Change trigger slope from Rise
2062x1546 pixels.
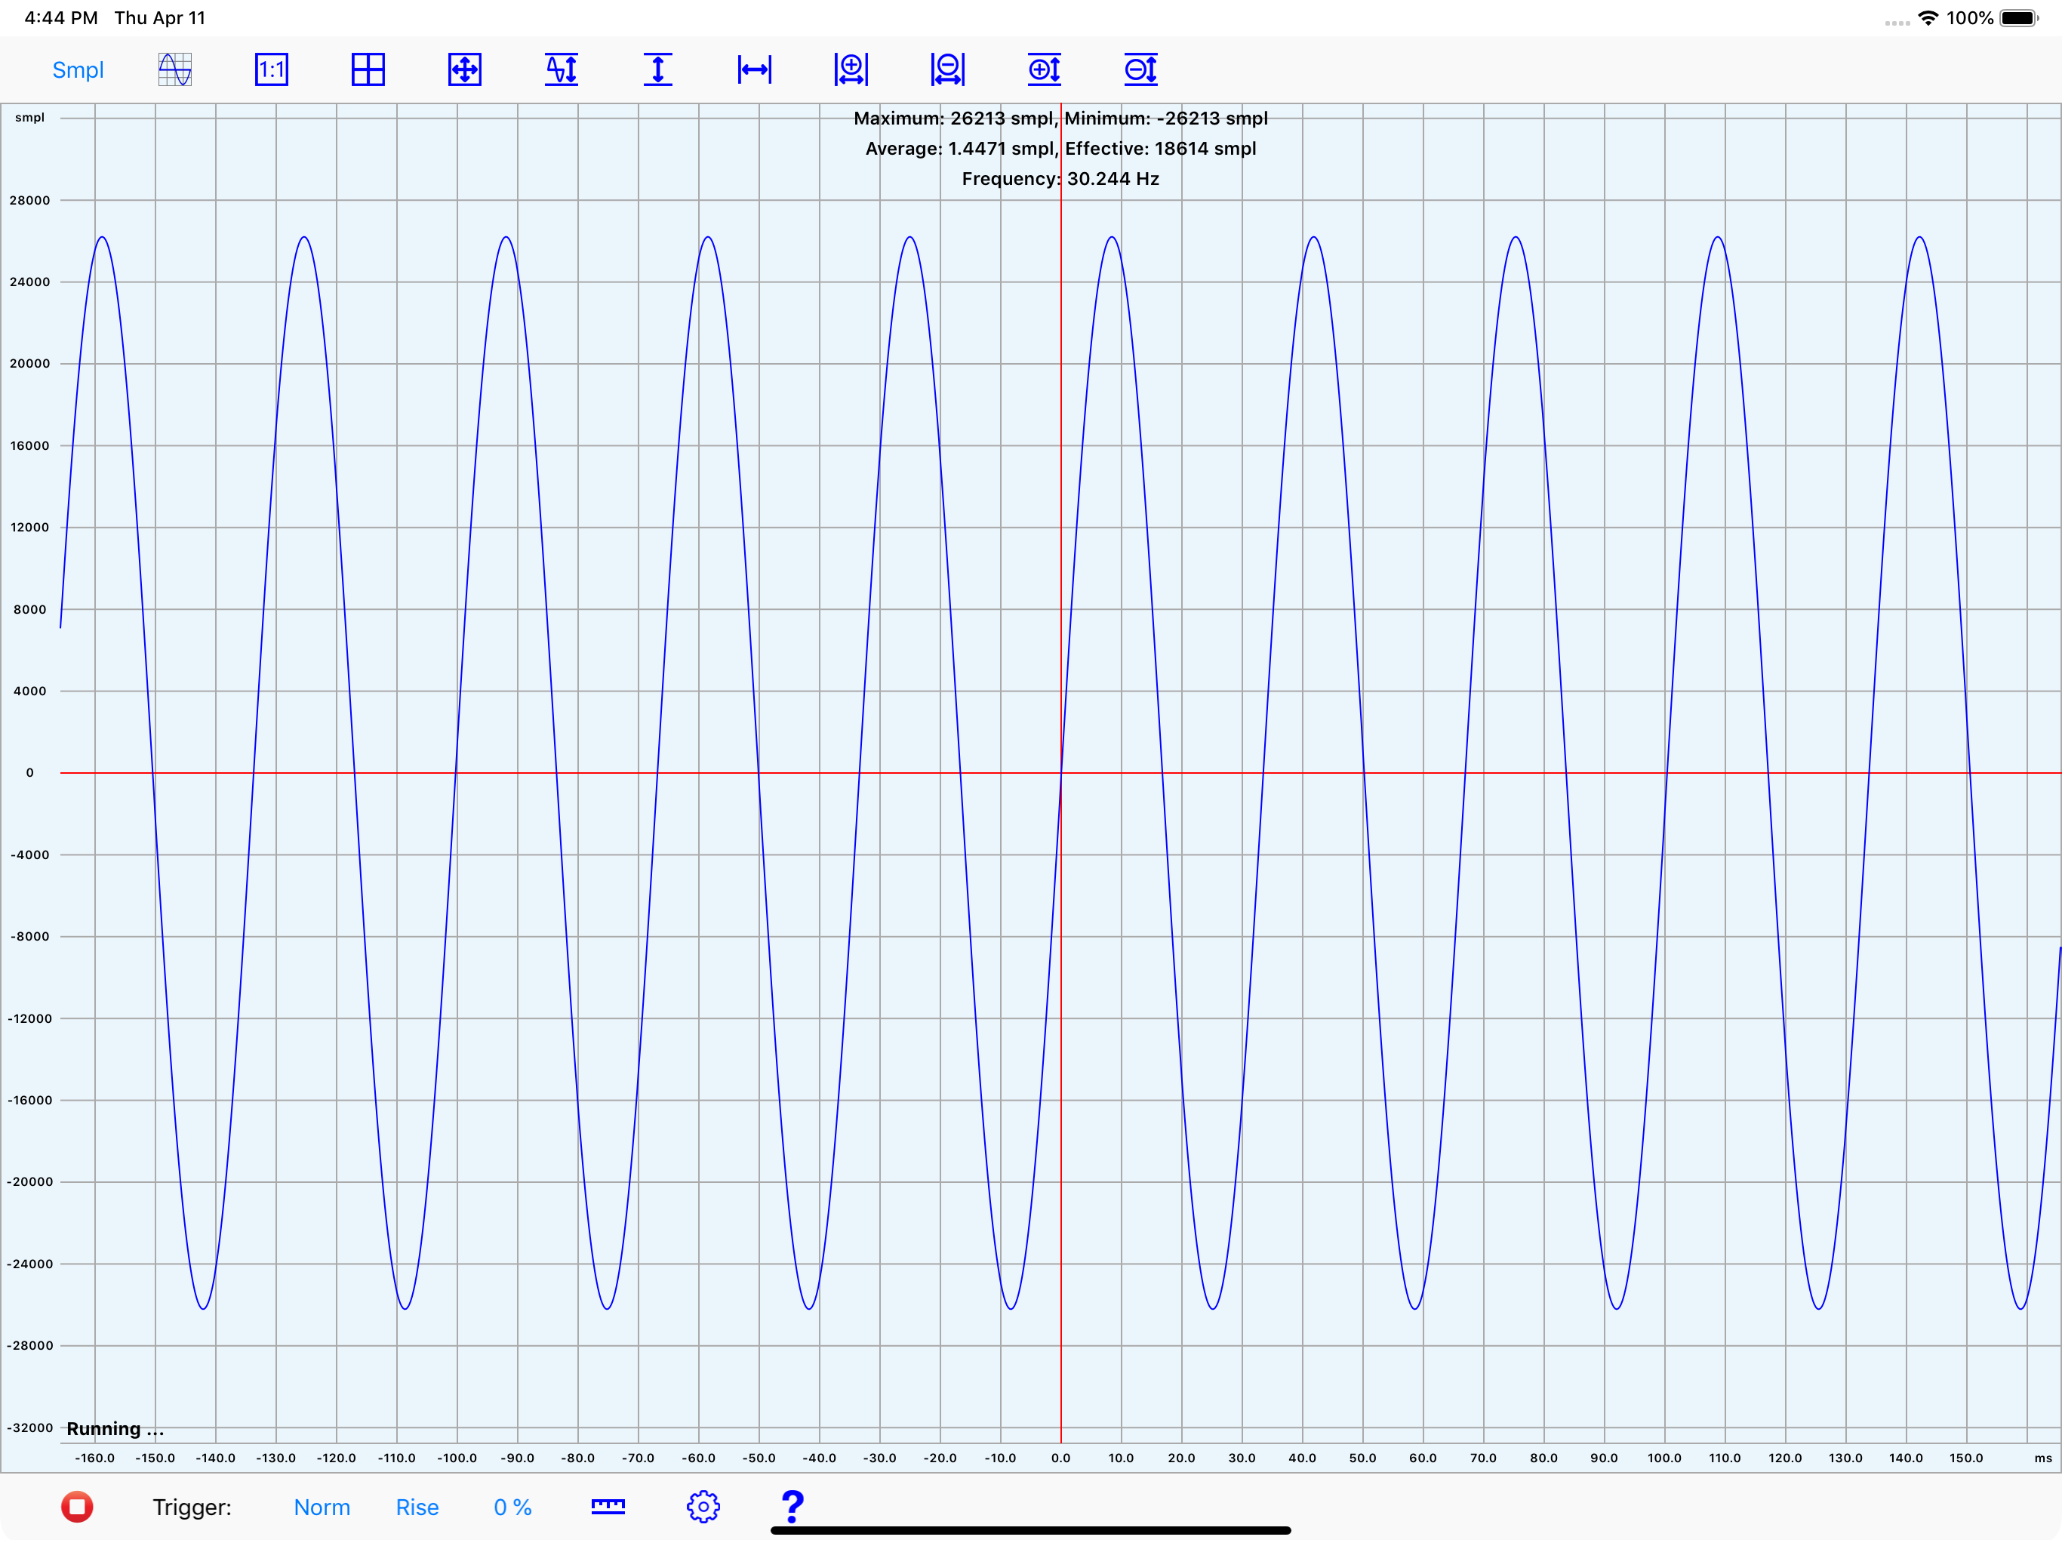click(417, 1508)
